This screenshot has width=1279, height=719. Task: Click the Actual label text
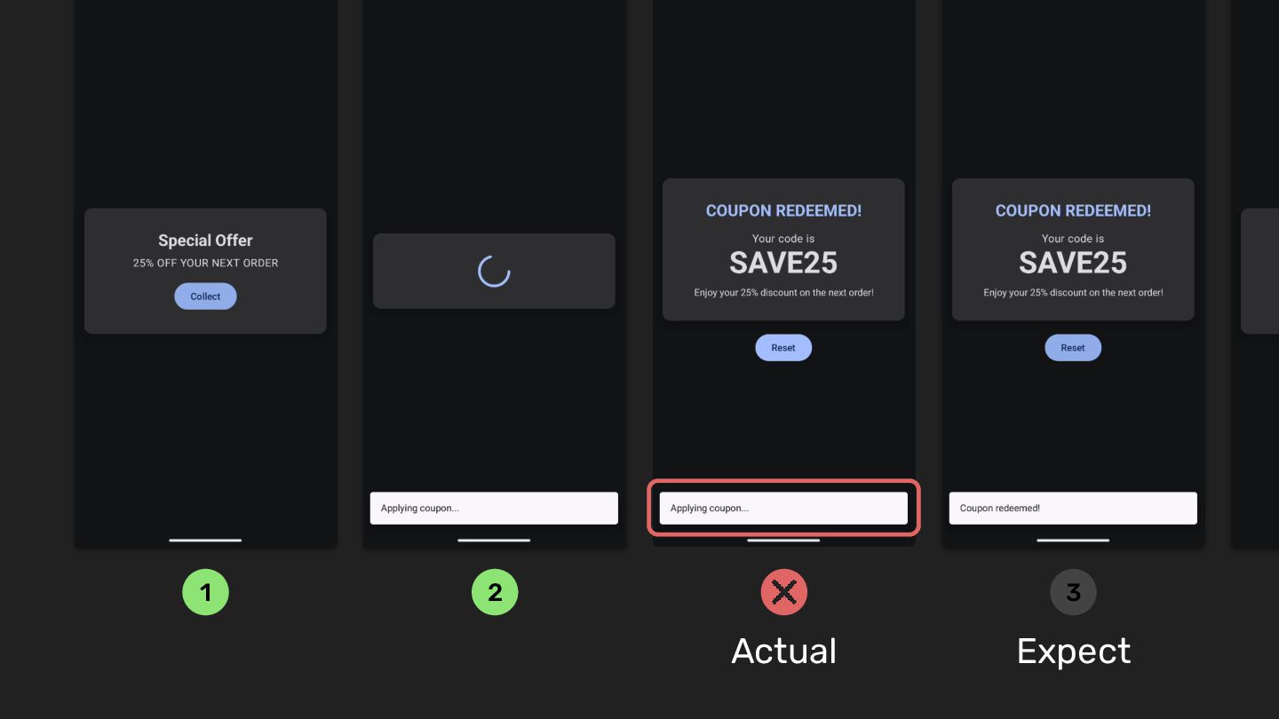tap(783, 652)
